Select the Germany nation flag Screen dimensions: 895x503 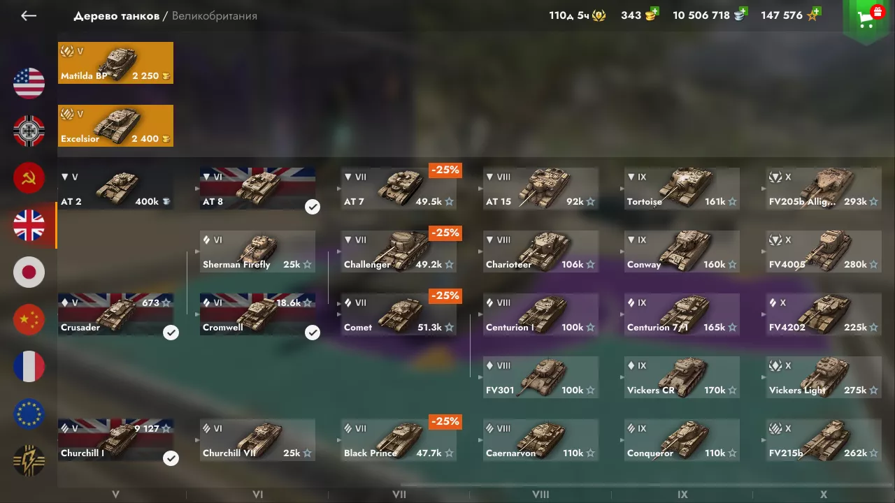tap(29, 131)
